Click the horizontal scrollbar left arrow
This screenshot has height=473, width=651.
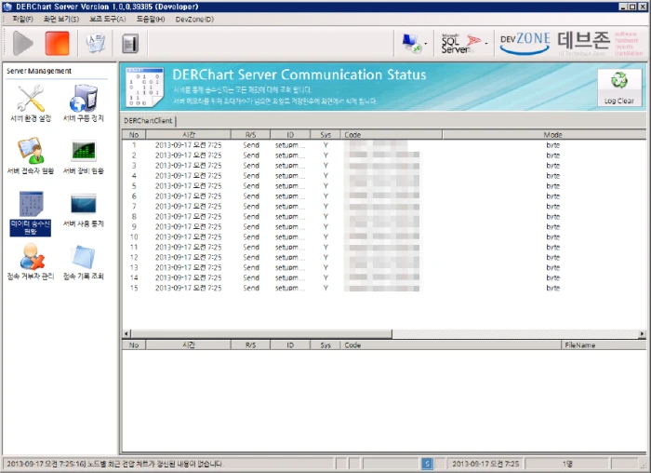(126, 333)
